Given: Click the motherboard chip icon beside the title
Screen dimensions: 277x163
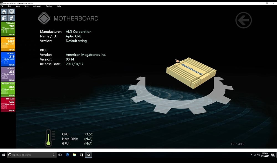Looking at the screenshot, I should coord(44,18).
